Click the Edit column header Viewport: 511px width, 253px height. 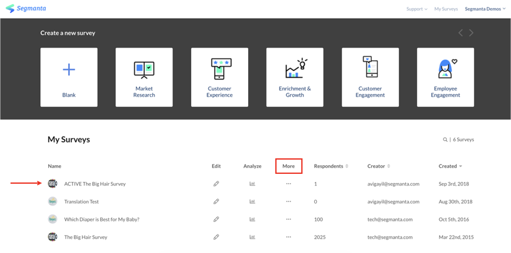coord(216,166)
